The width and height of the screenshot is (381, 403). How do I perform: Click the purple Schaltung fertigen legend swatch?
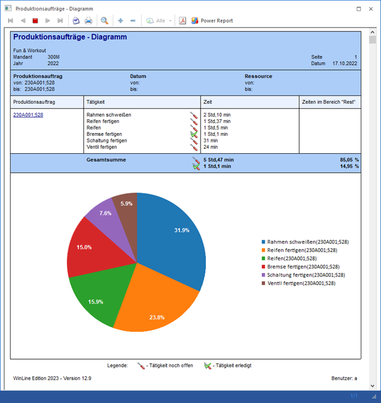[263, 275]
